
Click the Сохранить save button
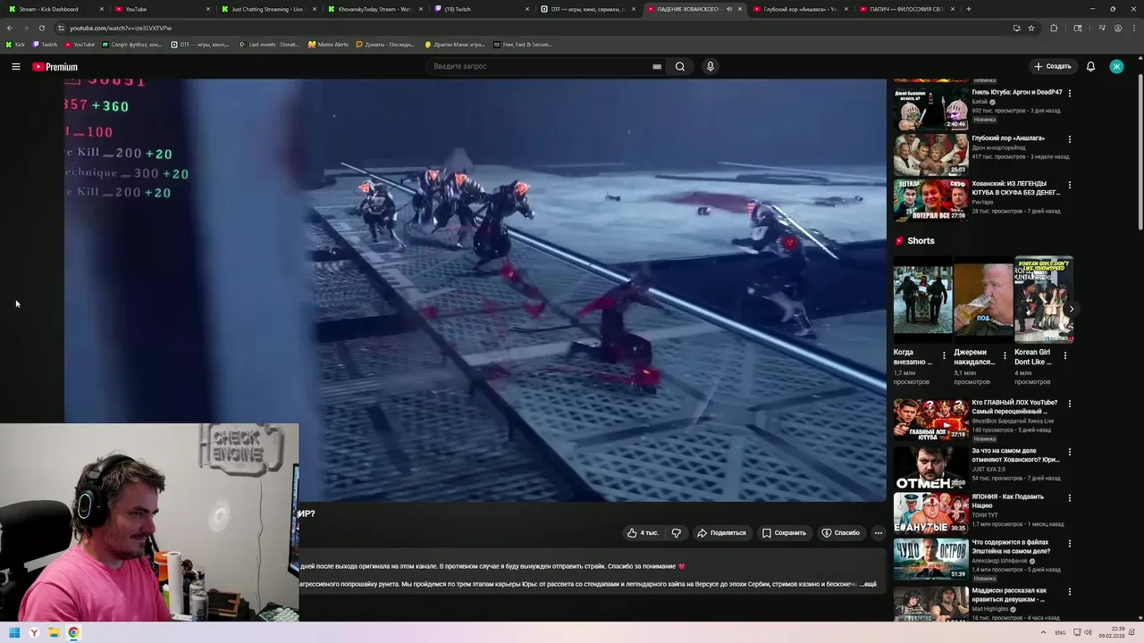[x=784, y=533]
